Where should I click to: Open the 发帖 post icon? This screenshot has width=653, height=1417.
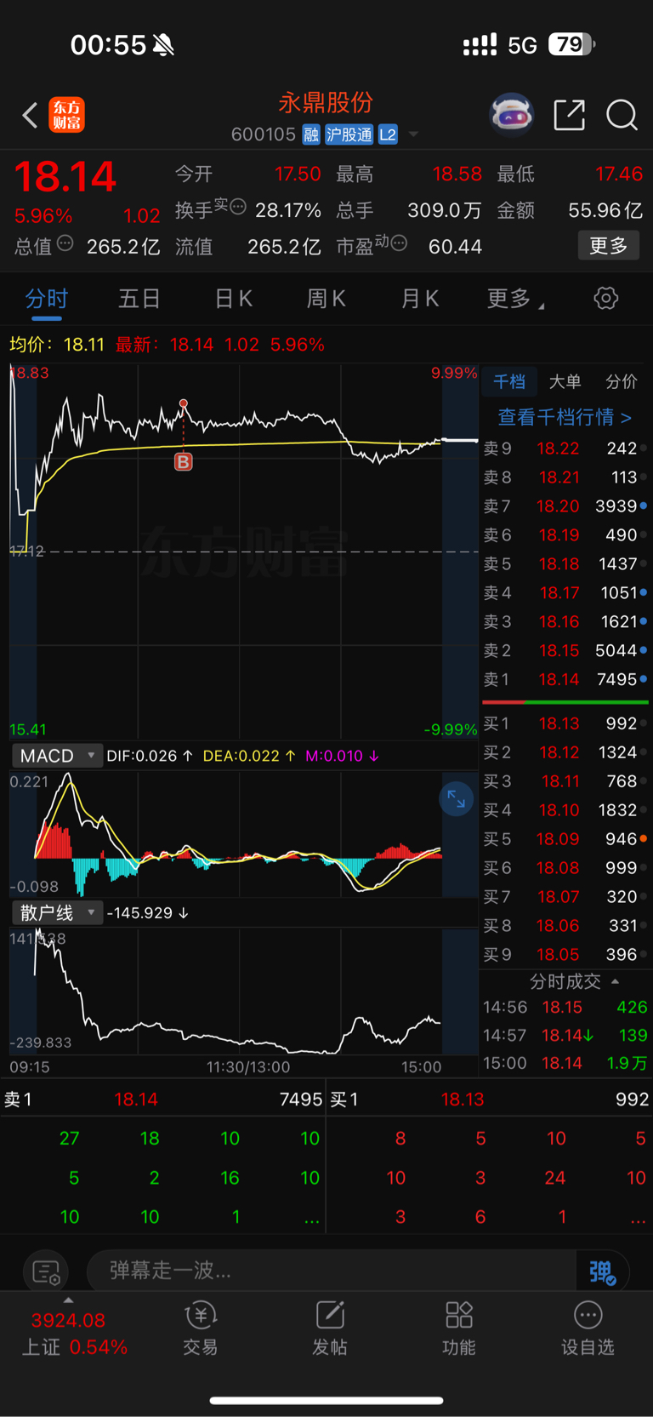[x=330, y=1328]
